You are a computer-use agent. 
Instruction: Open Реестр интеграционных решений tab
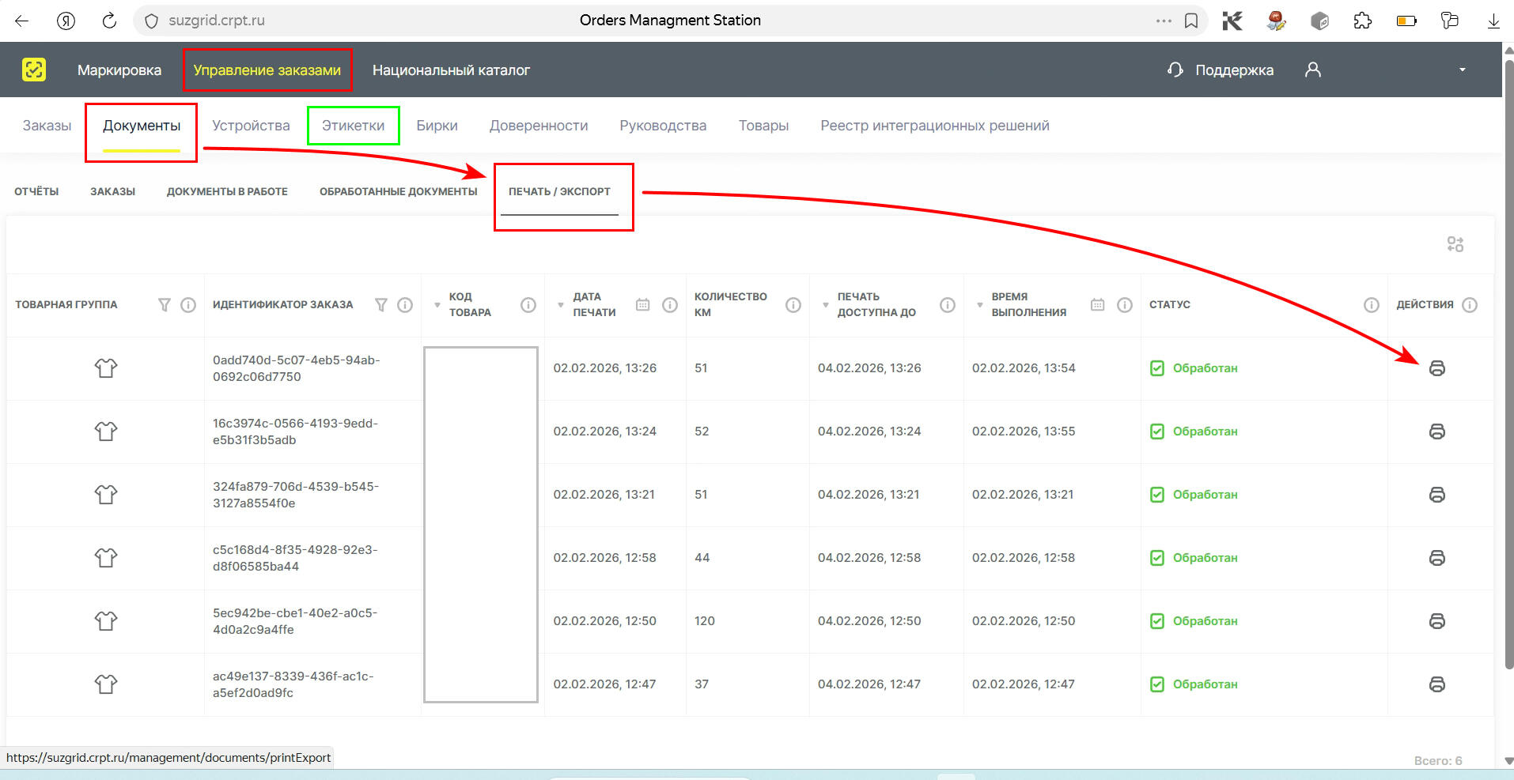pyautogui.click(x=935, y=126)
